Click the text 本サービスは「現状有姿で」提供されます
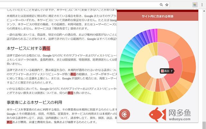The image size is (206, 129). (x=61, y=28)
